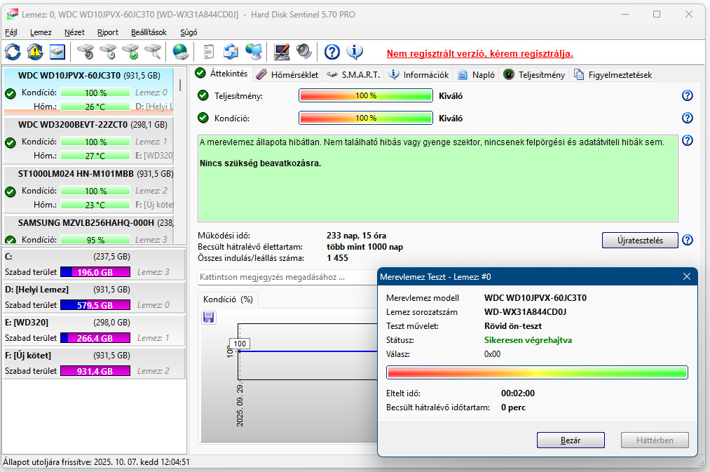
Task: Select the Kondíció (%) chart tab
Action: [x=228, y=299]
